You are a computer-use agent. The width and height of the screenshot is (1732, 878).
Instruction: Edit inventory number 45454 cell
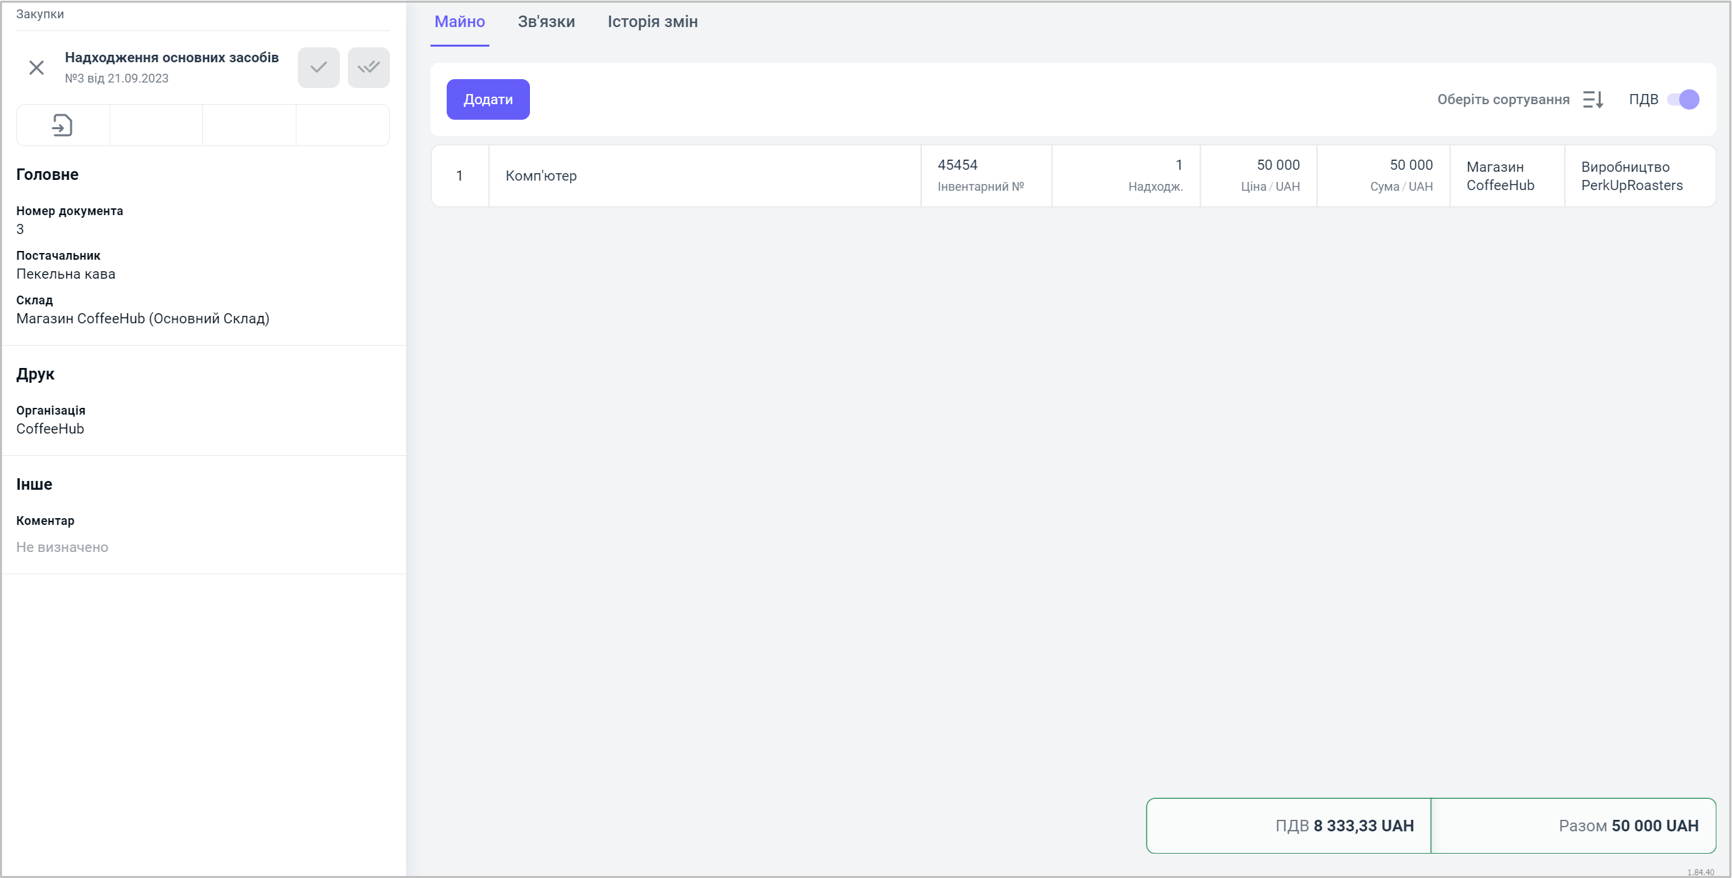[985, 175]
